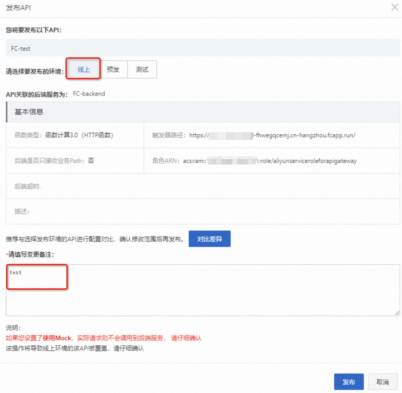This screenshot has width=402, height=393.
Task: Click the FC-backend backend service name
Action: pyautogui.click(x=89, y=94)
